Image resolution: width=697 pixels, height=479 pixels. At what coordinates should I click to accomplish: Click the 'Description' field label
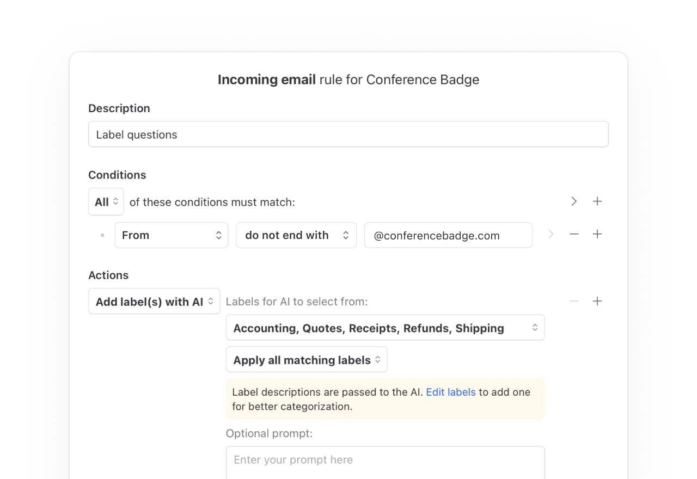tap(119, 108)
